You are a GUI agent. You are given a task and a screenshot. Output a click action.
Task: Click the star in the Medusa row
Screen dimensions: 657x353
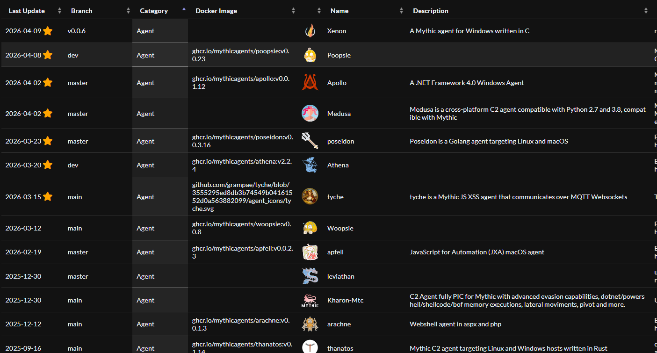coord(48,113)
